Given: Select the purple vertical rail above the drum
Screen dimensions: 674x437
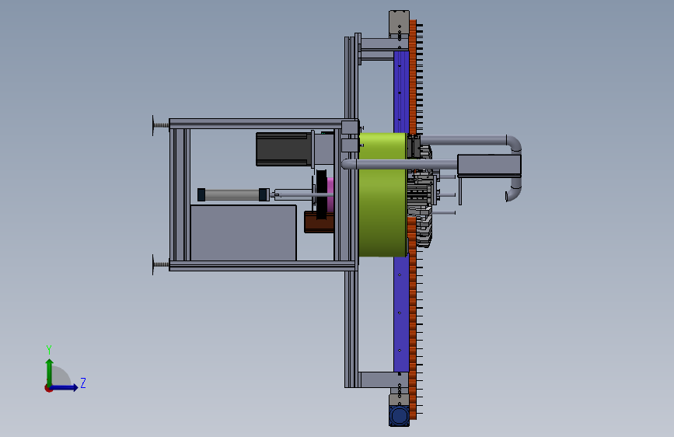Looking at the screenshot, I should pos(401,92).
